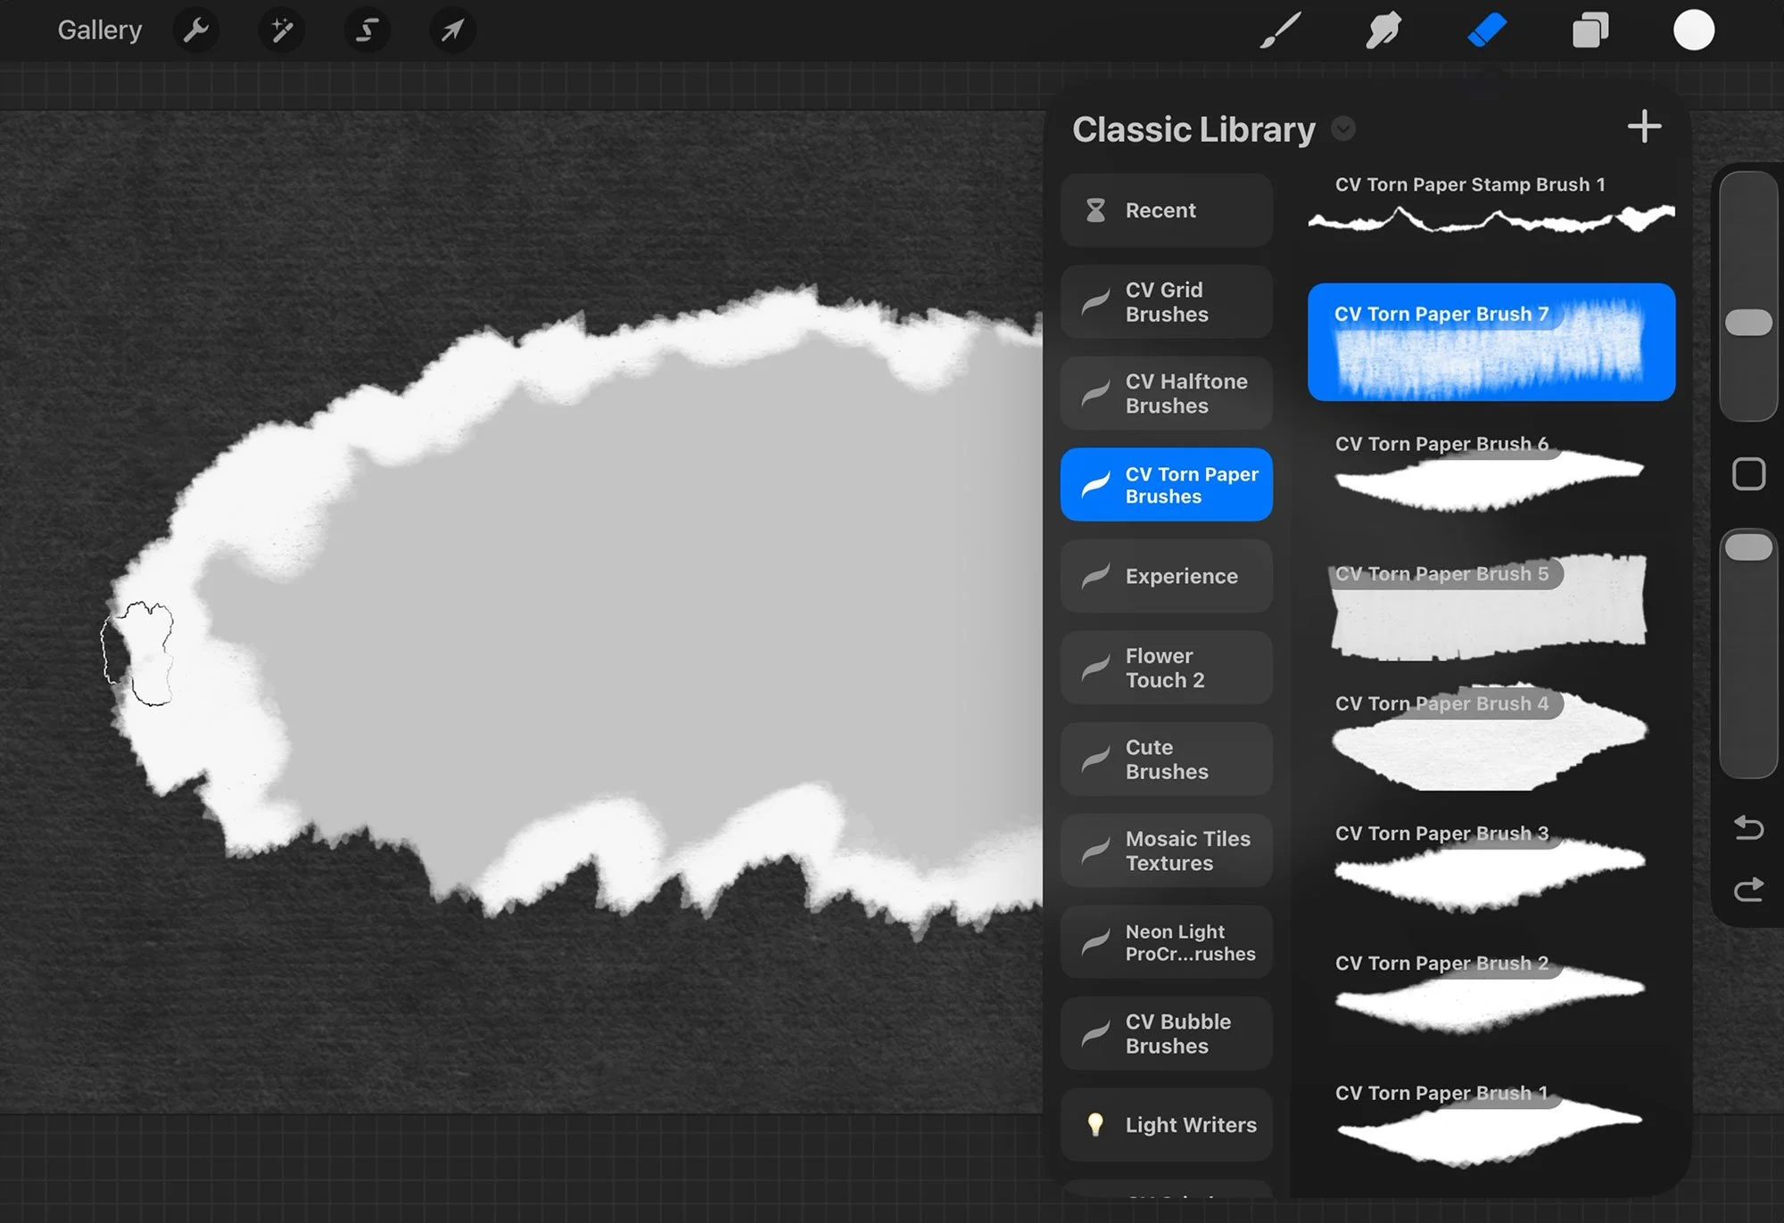Activate the Transform arrow tool
The height and width of the screenshot is (1223, 1784).
point(453,30)
